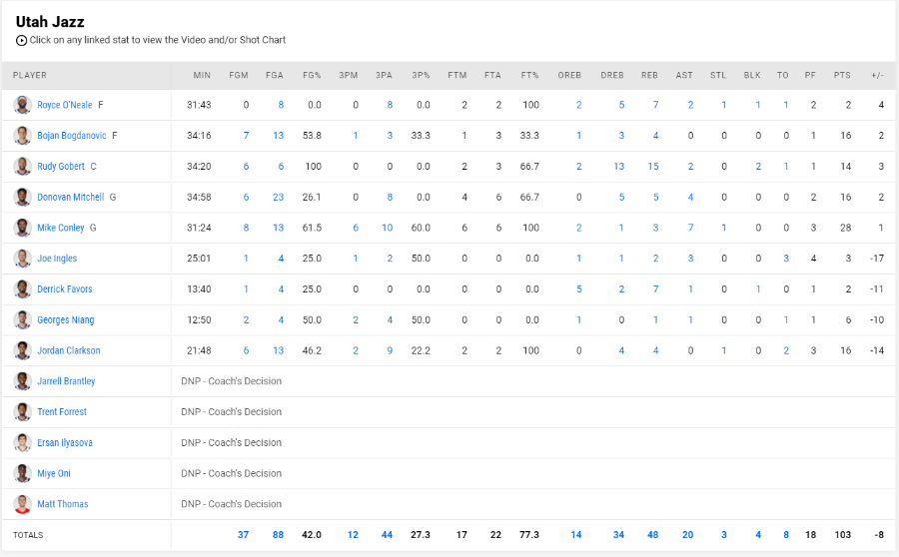This screenshot has width=899, height=557.
Task: Open Royce O'Neale player link
Action: [65, 105]
